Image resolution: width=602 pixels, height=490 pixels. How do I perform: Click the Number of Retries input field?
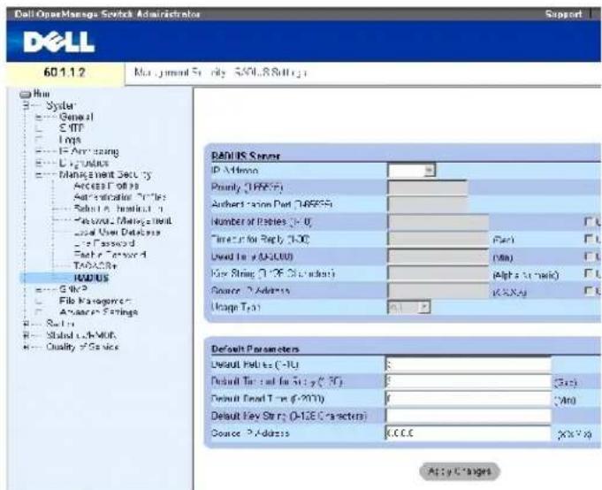pos(438,222)
